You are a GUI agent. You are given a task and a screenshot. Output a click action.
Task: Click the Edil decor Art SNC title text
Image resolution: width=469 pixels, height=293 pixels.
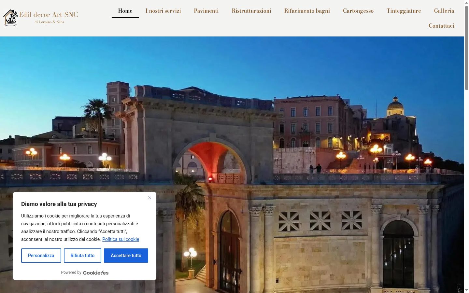[49, 15]
